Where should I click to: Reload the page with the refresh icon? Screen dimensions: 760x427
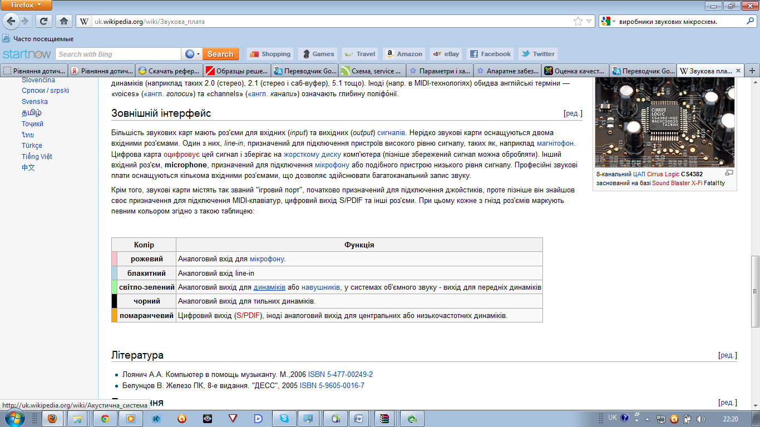pos(43,21)
